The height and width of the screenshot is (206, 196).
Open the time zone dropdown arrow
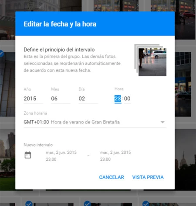162,122
